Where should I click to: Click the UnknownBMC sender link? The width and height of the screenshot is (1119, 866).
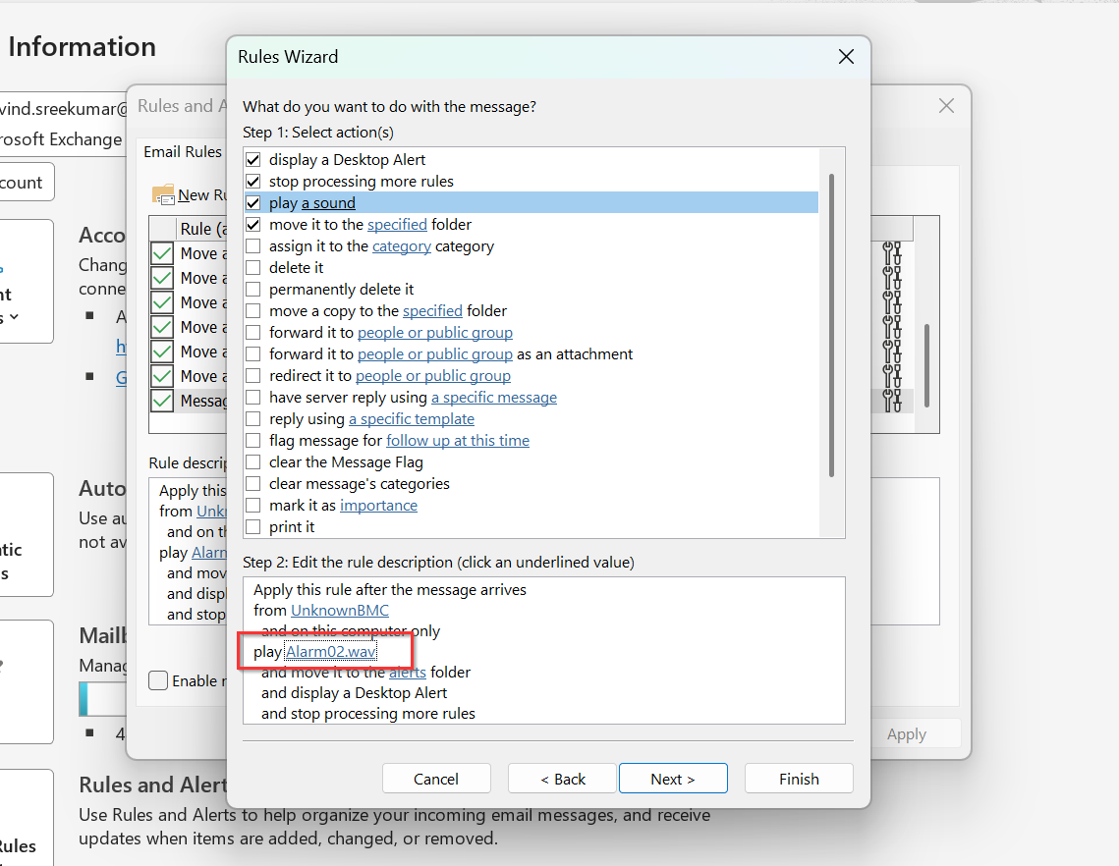[339, 611]
